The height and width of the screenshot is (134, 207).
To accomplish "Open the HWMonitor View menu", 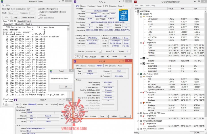I will (x=141, y=5).
